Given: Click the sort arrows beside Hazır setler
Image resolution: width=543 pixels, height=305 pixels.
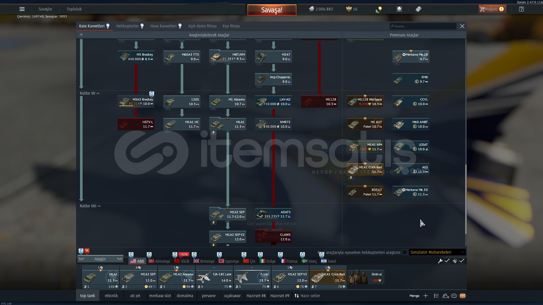Looking at the screenshot, I should coord(296,296).
